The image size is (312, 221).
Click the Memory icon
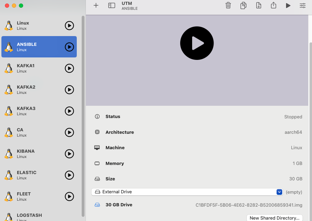tap(97, 163)
